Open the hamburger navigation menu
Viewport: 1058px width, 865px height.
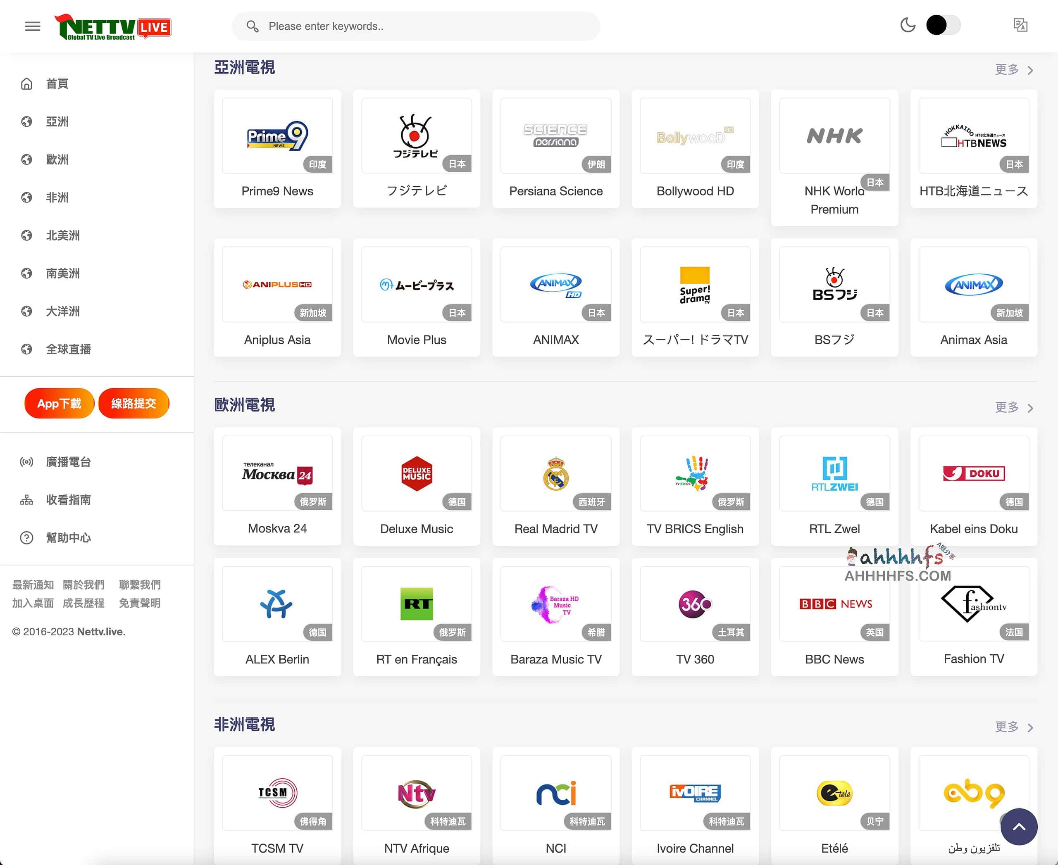(32, 26)
